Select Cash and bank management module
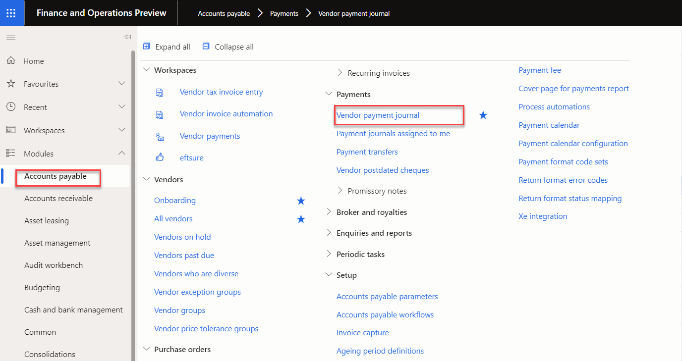 [74, 310]
